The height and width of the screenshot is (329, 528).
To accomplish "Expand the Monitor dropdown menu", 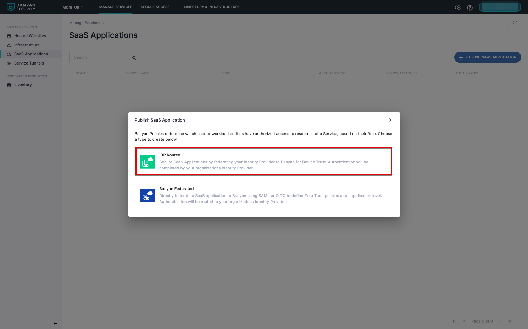I will point(73,7).
